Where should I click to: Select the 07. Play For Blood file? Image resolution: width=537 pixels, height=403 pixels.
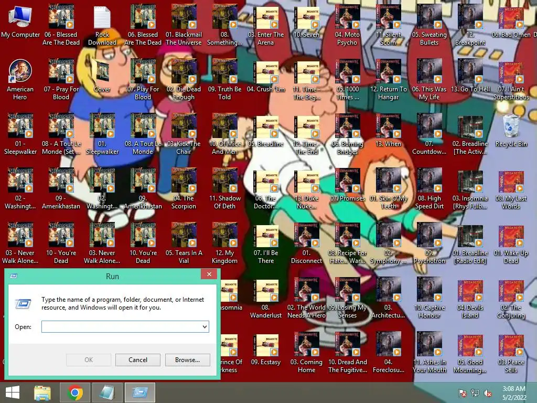point(143,80)
